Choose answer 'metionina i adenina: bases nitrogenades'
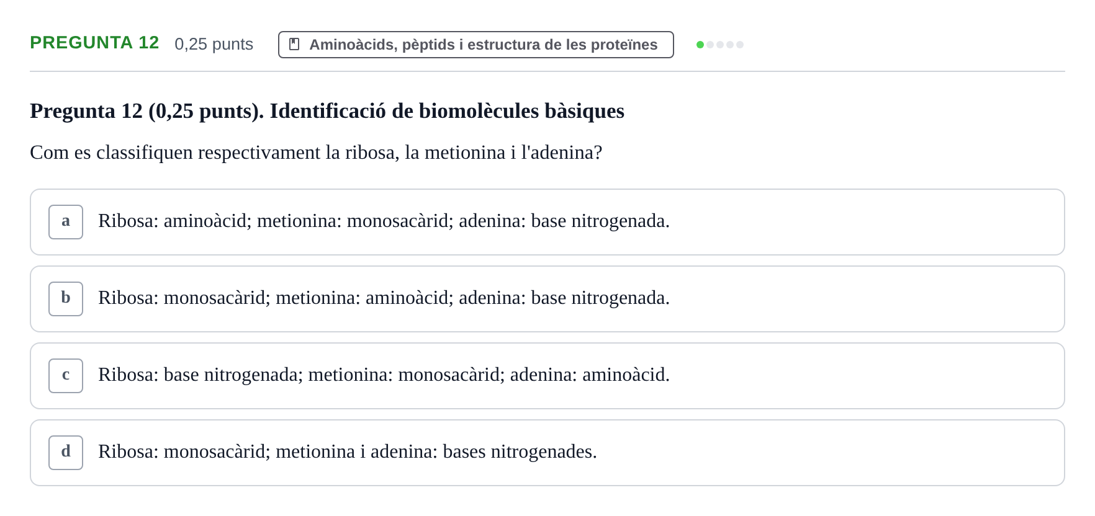The width and height of the screenshot is (1095, 516). 348,452
